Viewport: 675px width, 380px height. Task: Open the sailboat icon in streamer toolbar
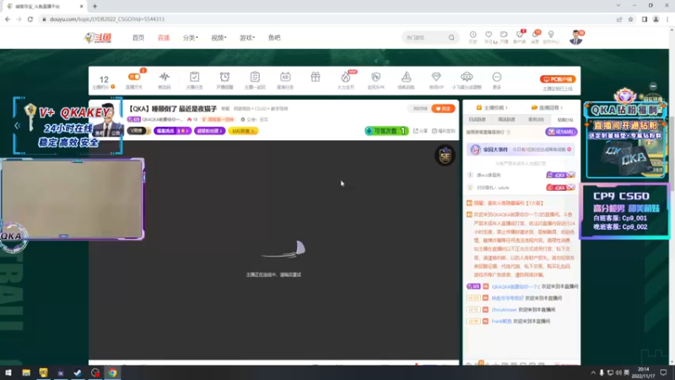(406, 77)
